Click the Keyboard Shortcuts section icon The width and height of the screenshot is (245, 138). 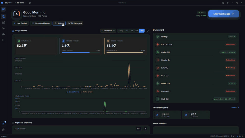tap(13, 123)
